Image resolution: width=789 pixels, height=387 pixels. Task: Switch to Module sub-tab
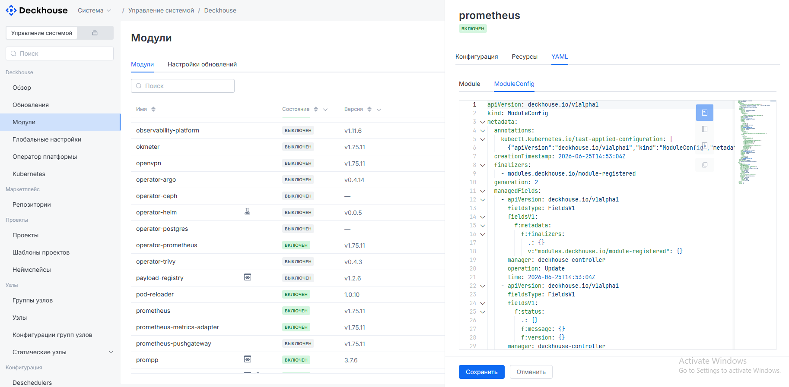(x=470, y=84)
